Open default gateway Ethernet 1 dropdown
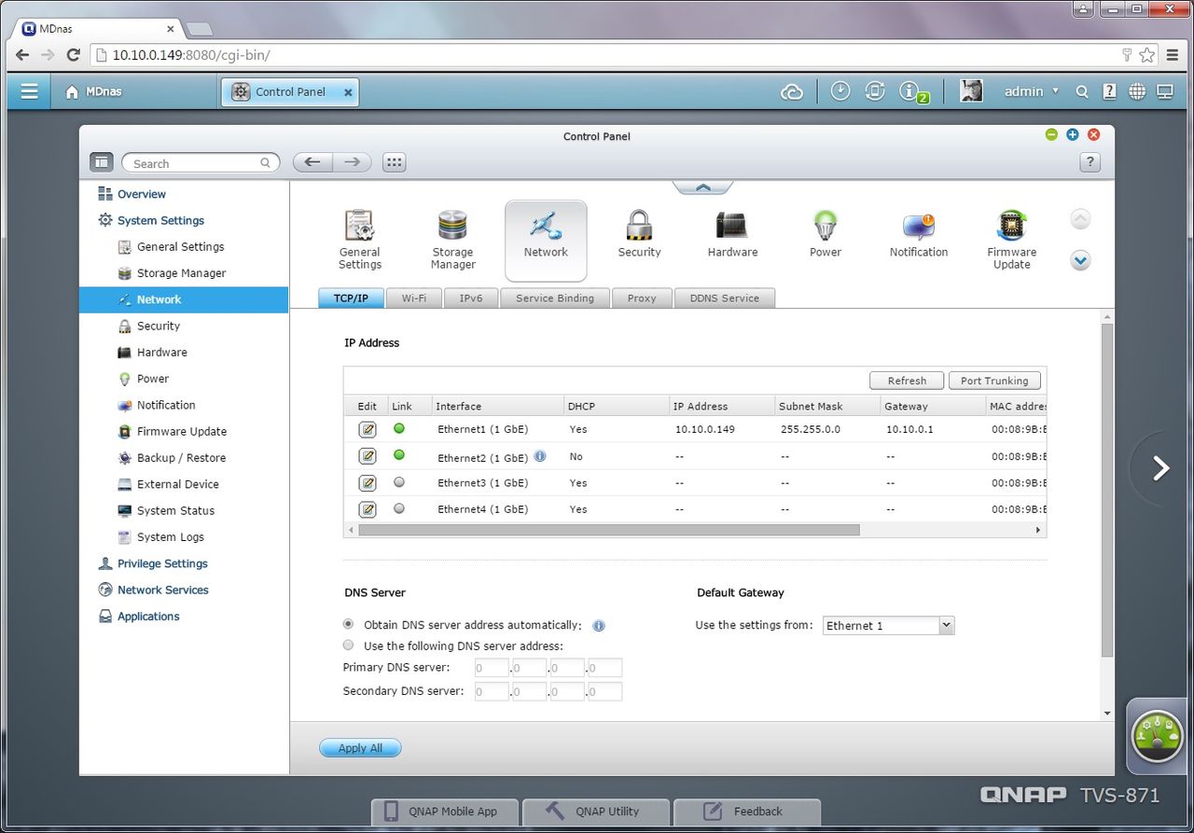The width and height of the screenshot is (1194, 833). 888,625
